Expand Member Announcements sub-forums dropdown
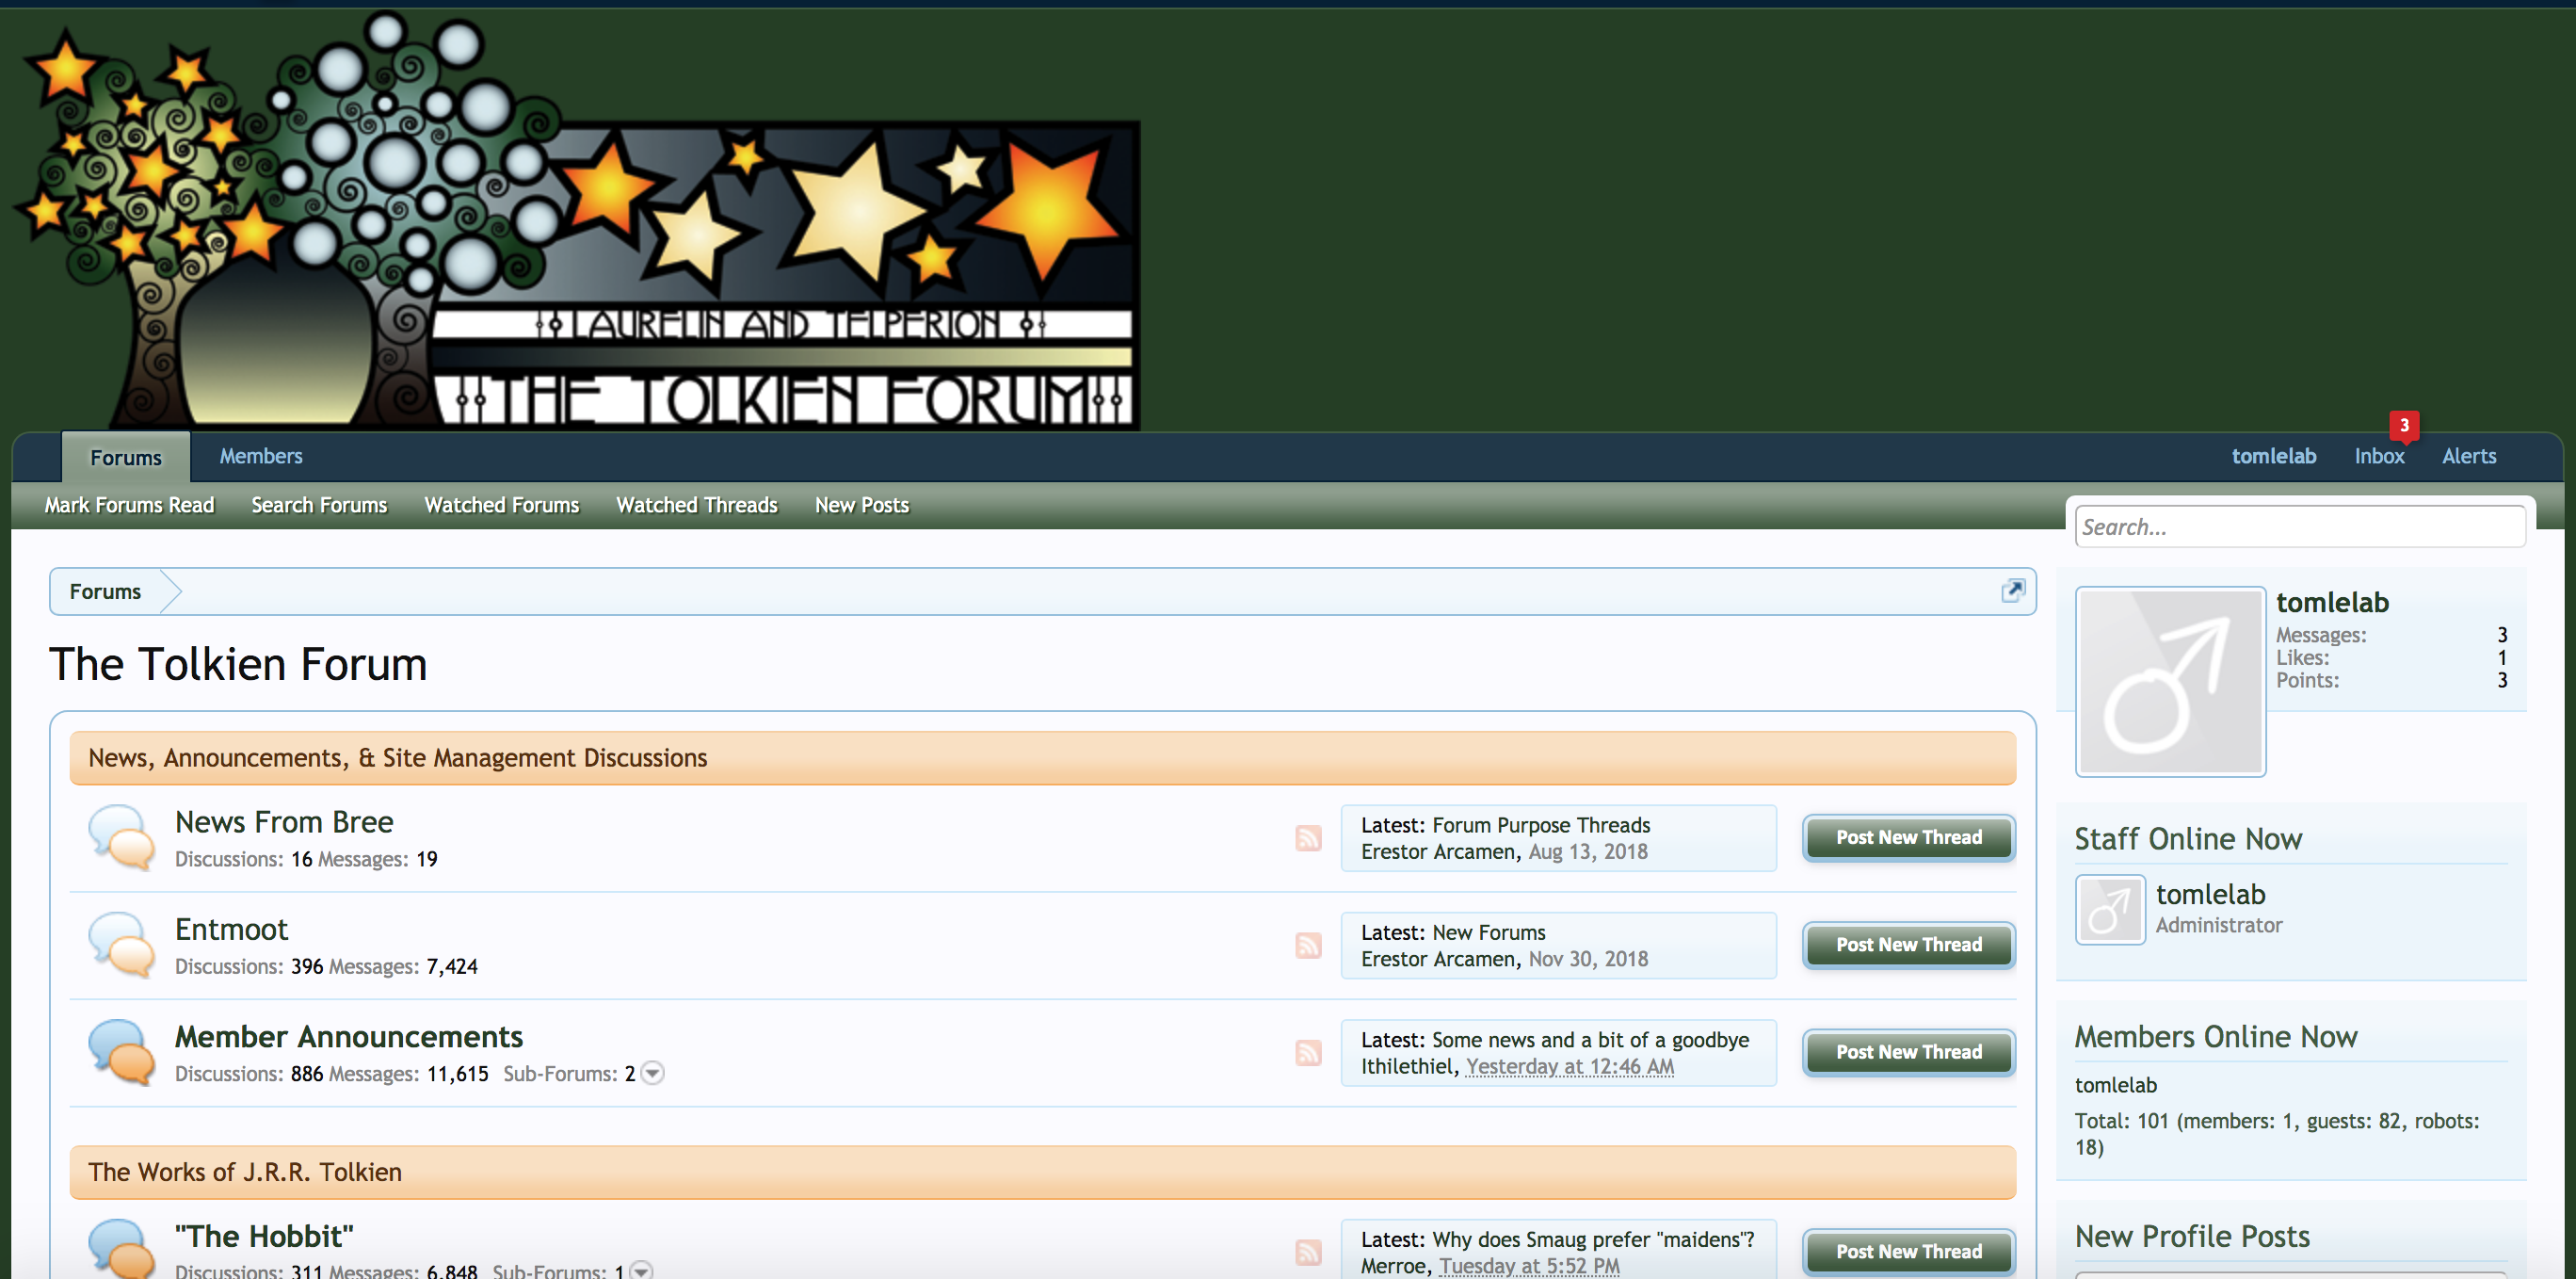2576x1279 pixels. coord(652,1073)
